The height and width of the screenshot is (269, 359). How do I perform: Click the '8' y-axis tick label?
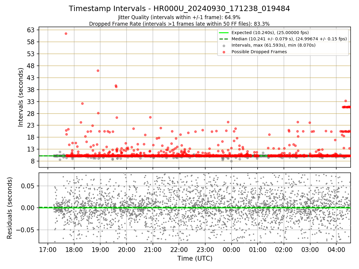click(33, 161)
